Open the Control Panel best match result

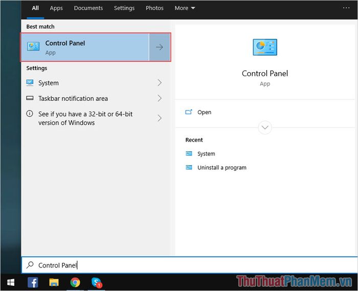pos(84,48)
